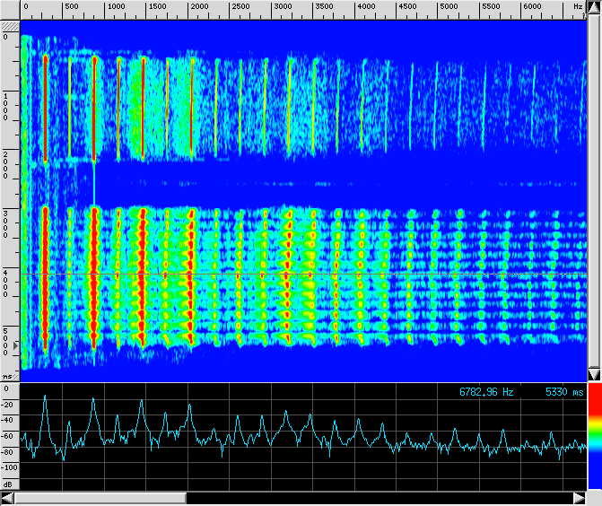Click the dB unit label on level axis
The height and width of the screenshot is (506, 602).
click(7, 484)
